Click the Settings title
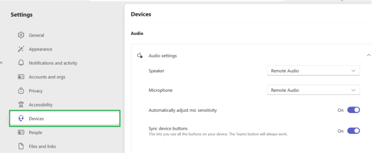372x153 pixels. pos(21,15)
